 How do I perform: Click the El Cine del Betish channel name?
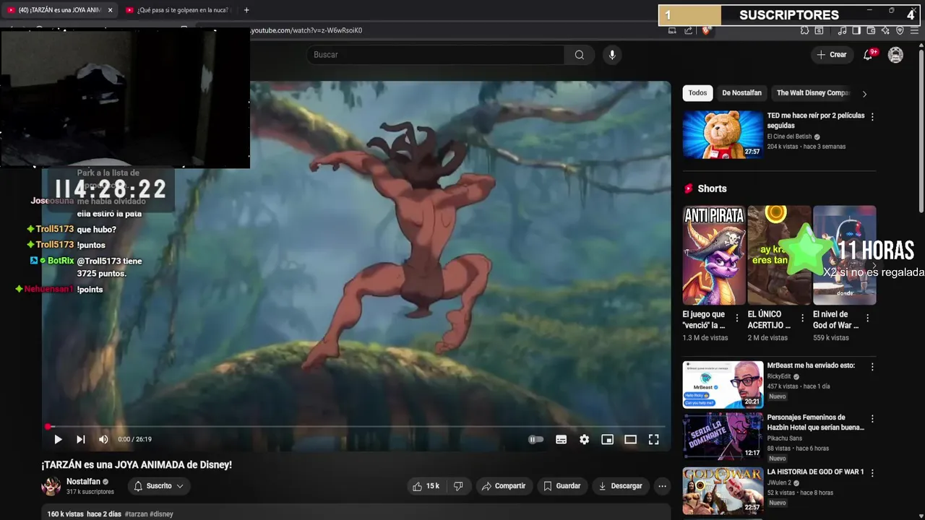(789, 136)
